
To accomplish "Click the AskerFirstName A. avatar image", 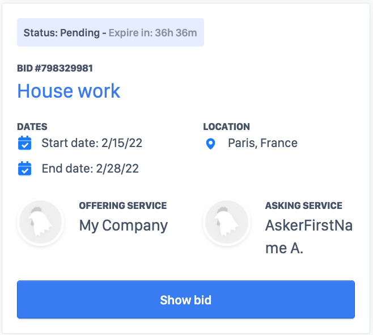I will tap(227, 224).
